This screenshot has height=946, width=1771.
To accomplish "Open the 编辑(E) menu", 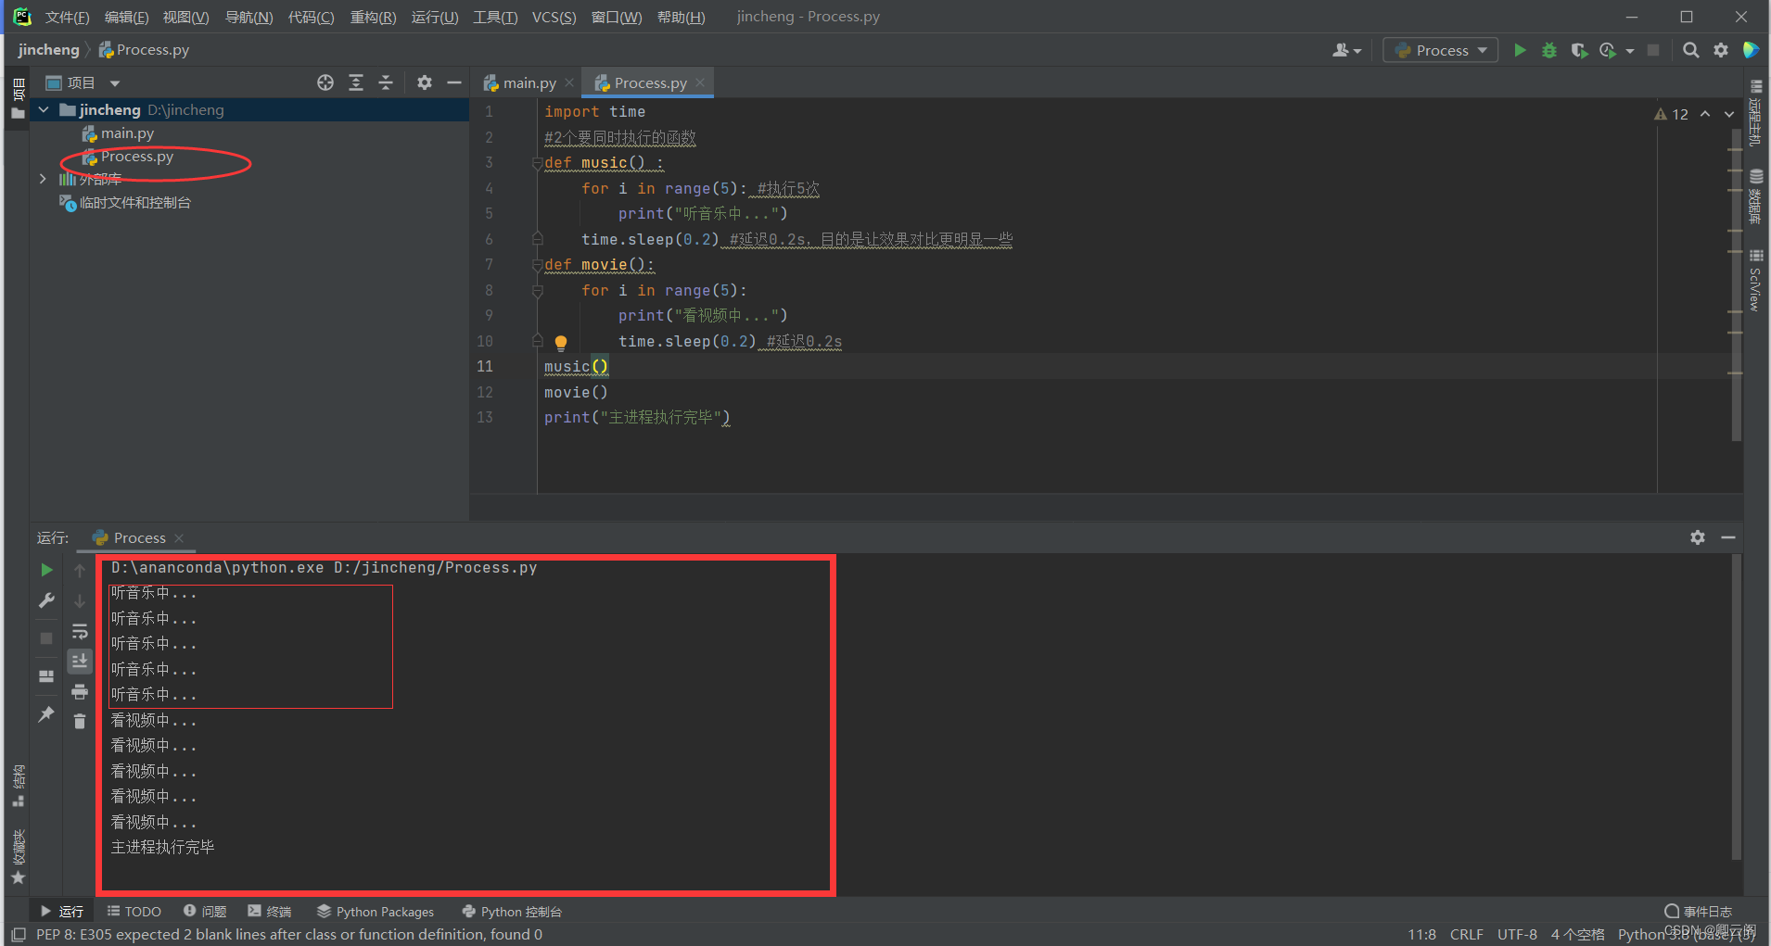I will [x=126, y=17].
